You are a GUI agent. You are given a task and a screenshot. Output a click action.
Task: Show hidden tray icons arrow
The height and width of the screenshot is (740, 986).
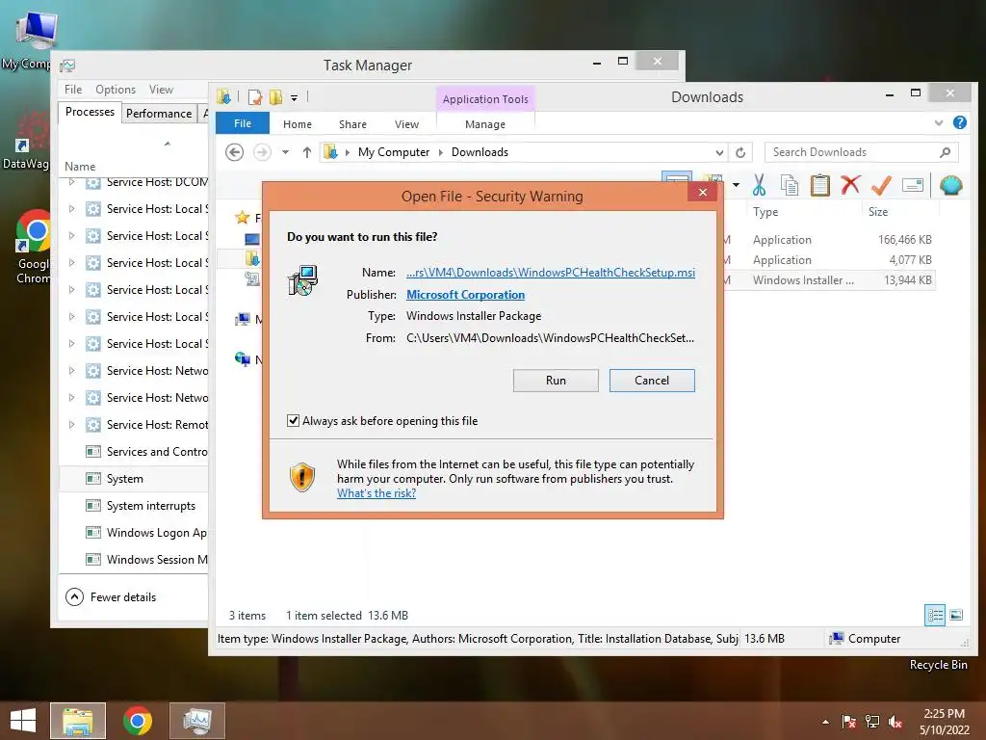tap(825, 722)
